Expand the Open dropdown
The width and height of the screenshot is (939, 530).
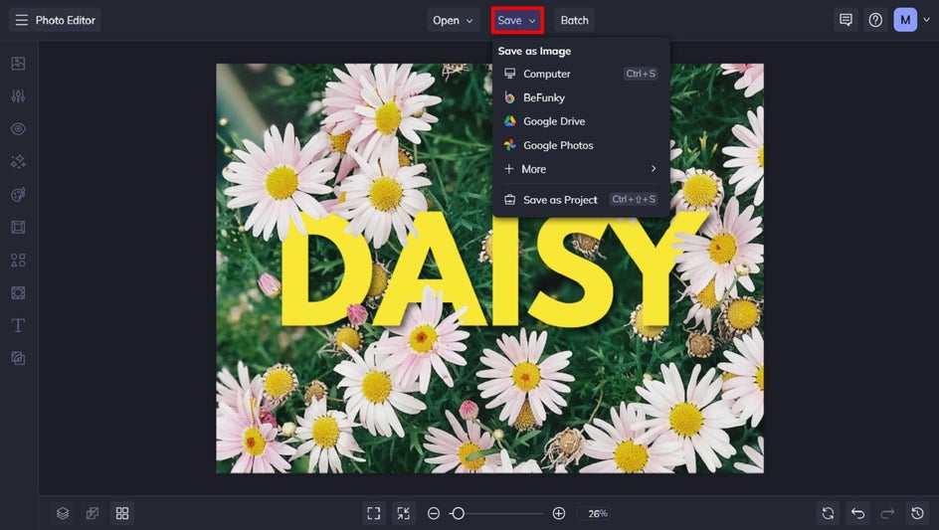pos(453,20)
